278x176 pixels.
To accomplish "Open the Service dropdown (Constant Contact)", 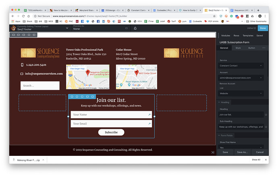I will click(241, 66).
